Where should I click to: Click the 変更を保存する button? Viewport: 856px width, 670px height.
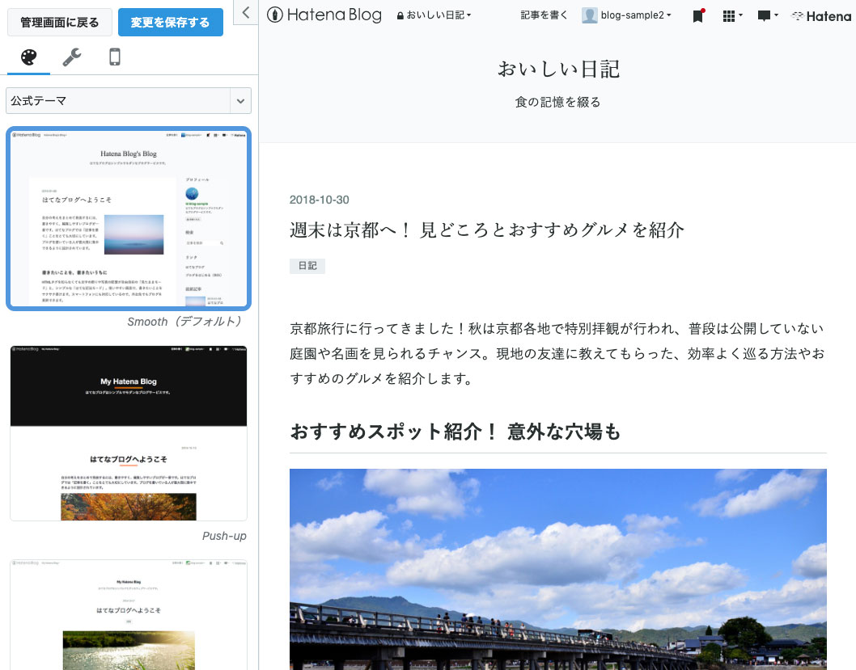coord(170,22)
